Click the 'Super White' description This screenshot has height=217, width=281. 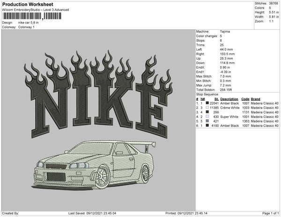pyautogui.click(x=229, y=116)
